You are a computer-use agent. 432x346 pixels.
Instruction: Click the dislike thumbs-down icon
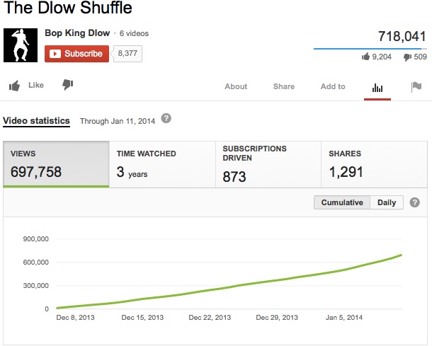click(x=67, y=85)
